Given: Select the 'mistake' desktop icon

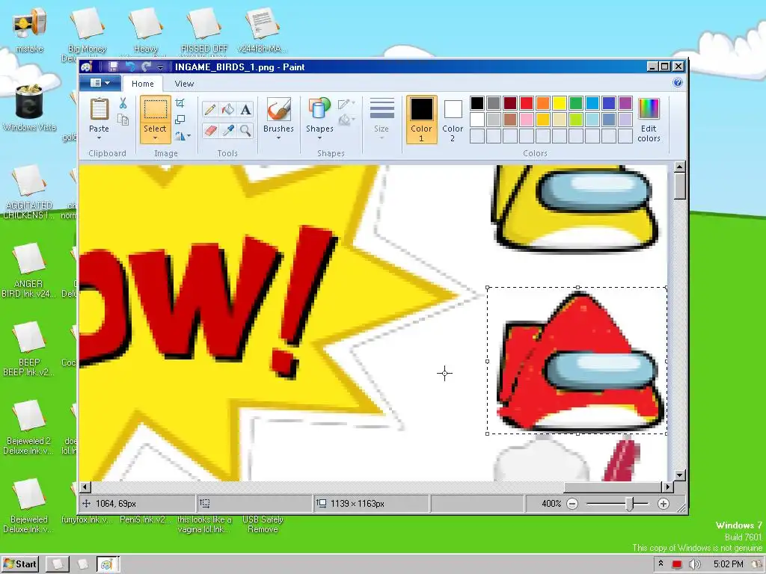Looking at the screenshot, I should [x=29, y=30].
